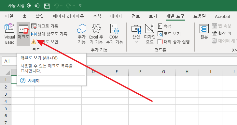Select row 5 header
The height and width of the screenshot is (125, 237).
6,108
